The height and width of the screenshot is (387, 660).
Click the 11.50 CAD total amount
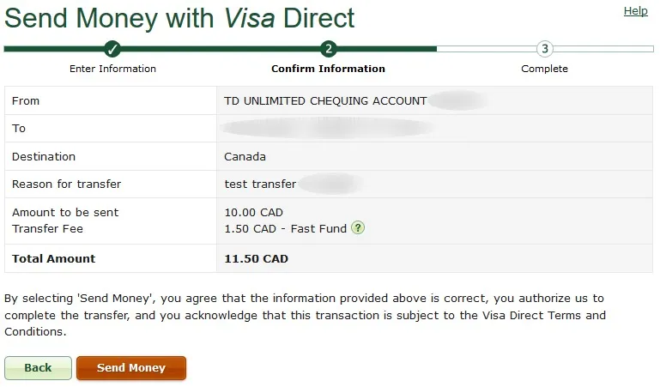[256, 258]
